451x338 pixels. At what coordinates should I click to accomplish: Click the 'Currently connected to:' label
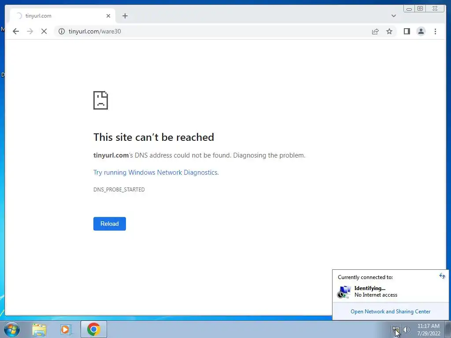(x=365, y=277)
